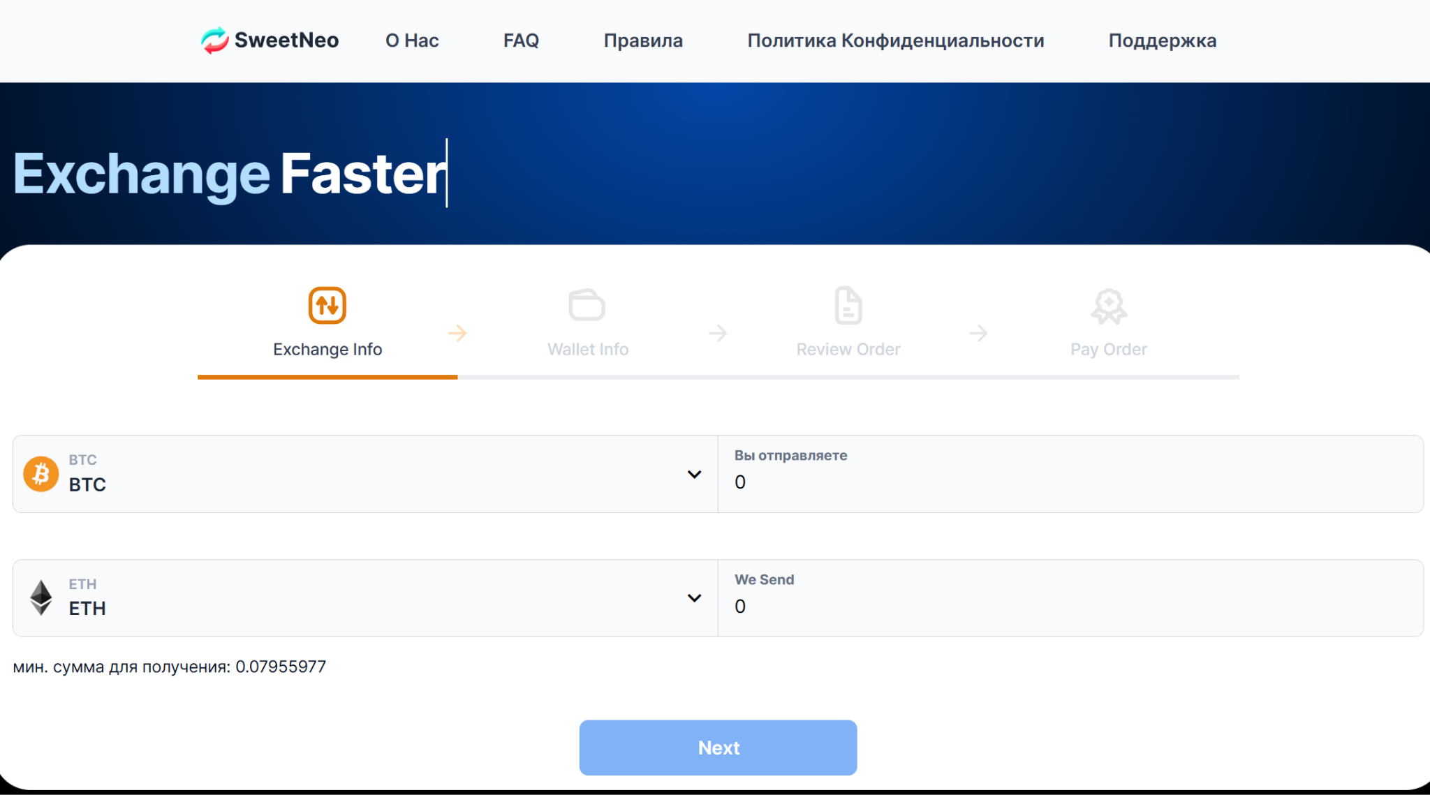This screenshot has width=1430, height=795.
Task: Click the Bitcoin coin icon
Action: tap(41, 474)
